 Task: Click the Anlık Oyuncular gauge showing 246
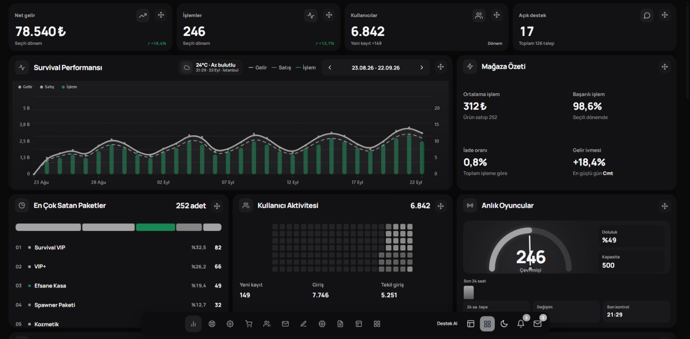(530, 249)
